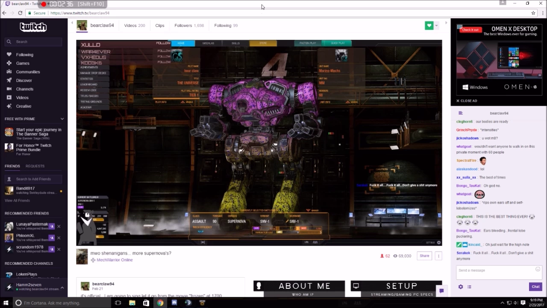The image size is (547, 308).
Task: Expand the Hamm2seven user menu
Action: click(62, 287)
